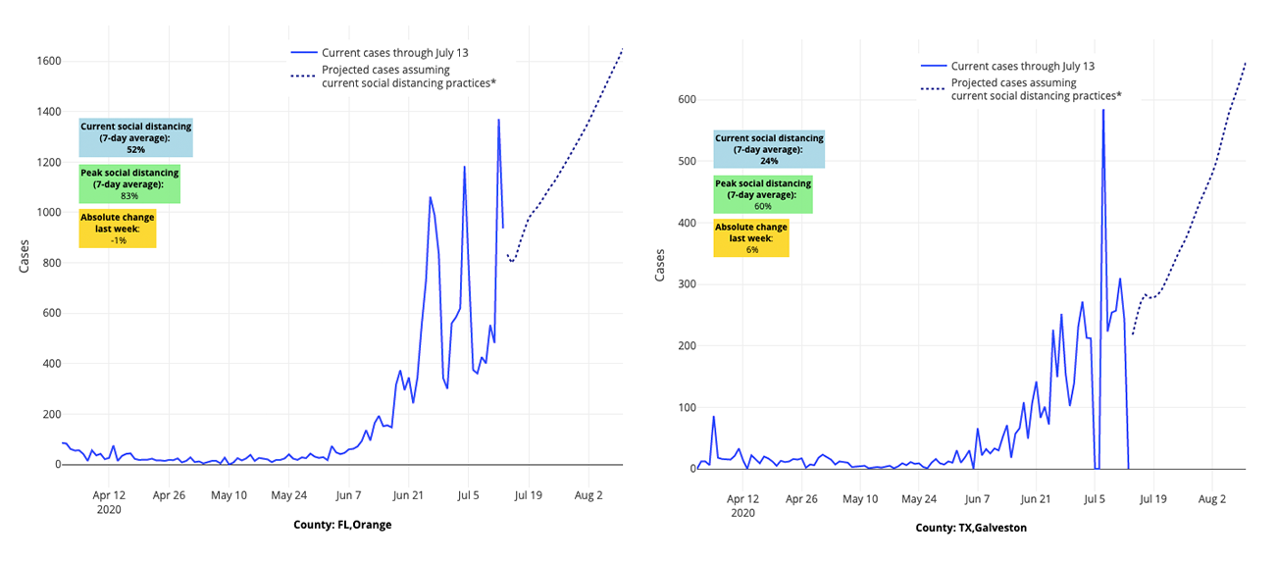This screenshot has height=562, width=1277.
Task: Toggle the Projected cases legend in Orange chart
Action: coord(408,77)
